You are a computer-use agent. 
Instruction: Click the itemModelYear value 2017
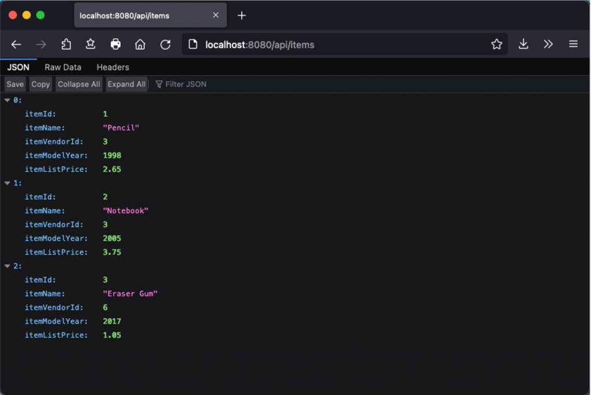pyautogui.click(x=112, y=322)
